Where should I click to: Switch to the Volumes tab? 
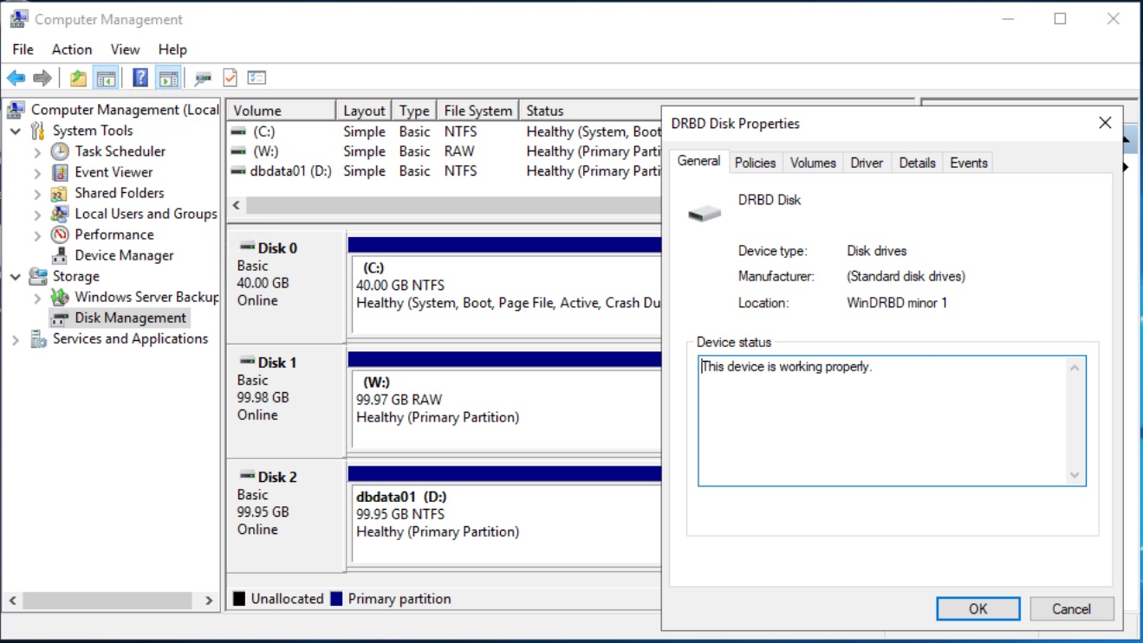[x=812, y=162]
